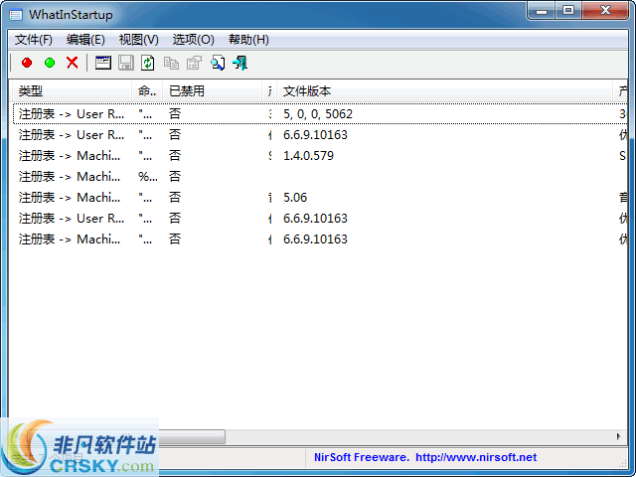Click the Find magnifier icon
The image size is (636, 477).
pyautogui.click(x=218, y=63)
